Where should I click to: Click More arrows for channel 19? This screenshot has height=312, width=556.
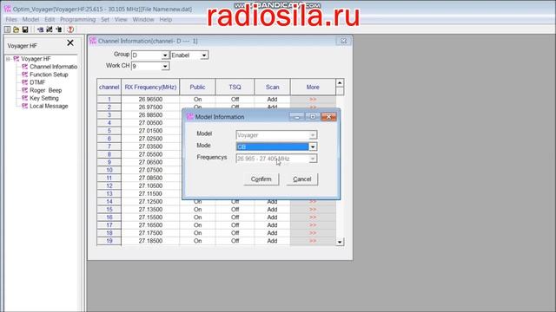coord(313,241)
